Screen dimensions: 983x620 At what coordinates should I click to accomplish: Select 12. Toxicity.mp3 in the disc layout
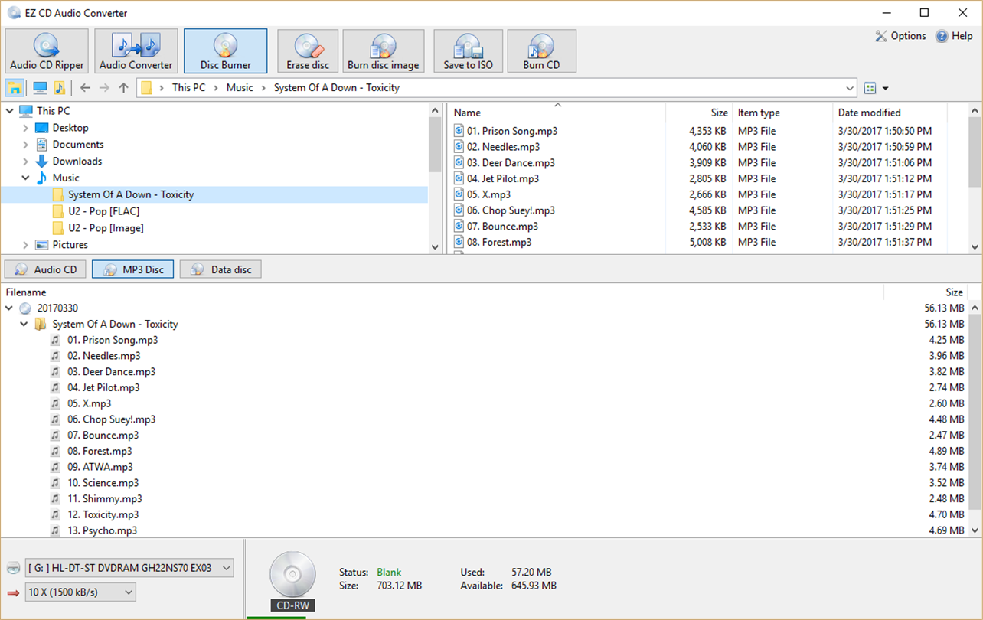pyautogui.click(x=103, y=515)
